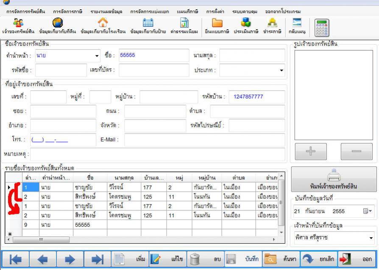Open ชำระภาษี toolbar icon

[273, 23]
